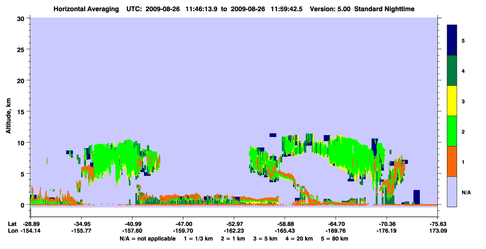Click latitude value -64.70

tap(336, 224)
